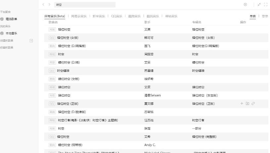270x153 pixels.
Task: Open settings via the gear icon
Action: [x=245, y=5]
